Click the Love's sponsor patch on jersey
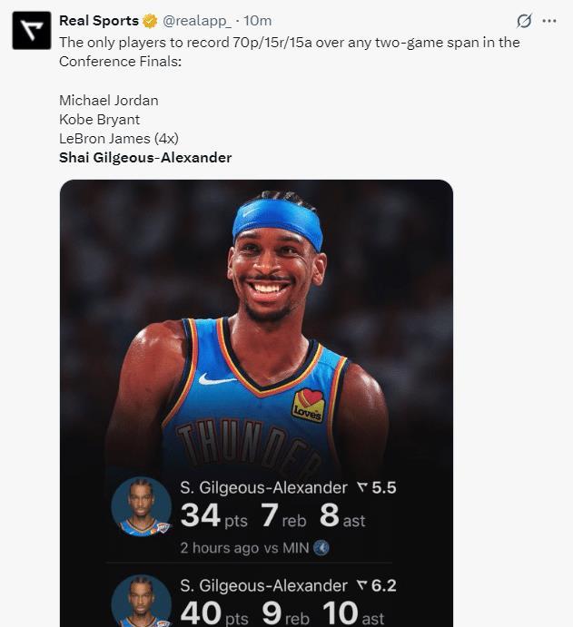 click(x=307, y=406)
